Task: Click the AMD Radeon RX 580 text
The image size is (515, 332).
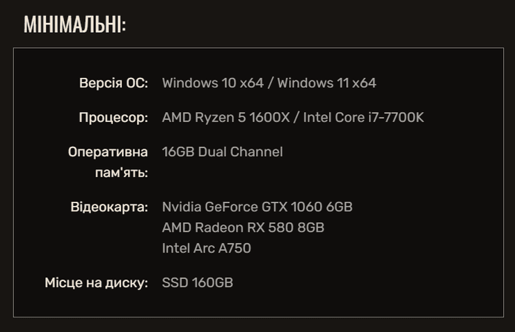Action: [225, 228]
